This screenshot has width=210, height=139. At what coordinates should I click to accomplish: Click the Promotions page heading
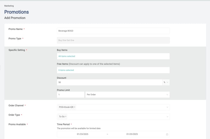[x=16, y=12]
